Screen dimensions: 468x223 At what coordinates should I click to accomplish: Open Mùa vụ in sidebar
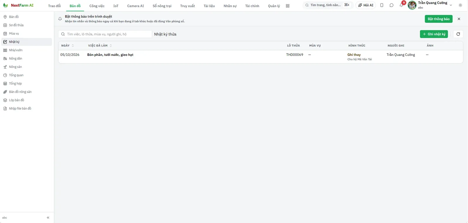coord(27,34)
